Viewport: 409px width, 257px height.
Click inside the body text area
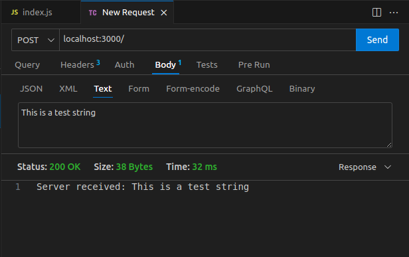click(x=205, y=125)
